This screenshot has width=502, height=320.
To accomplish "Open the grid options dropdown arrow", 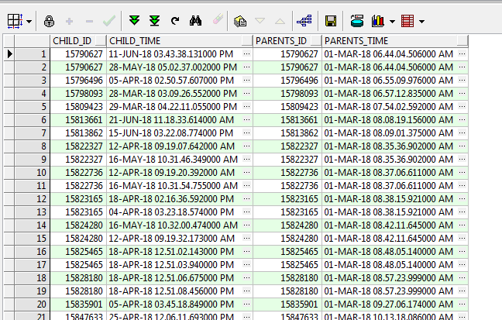I will (29, 21).
